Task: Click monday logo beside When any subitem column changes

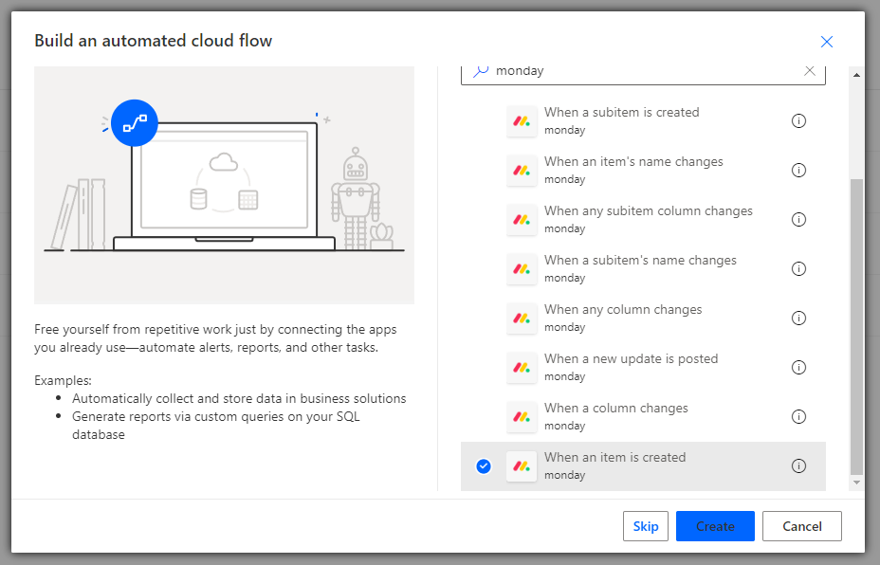Action: coord(522,219)
